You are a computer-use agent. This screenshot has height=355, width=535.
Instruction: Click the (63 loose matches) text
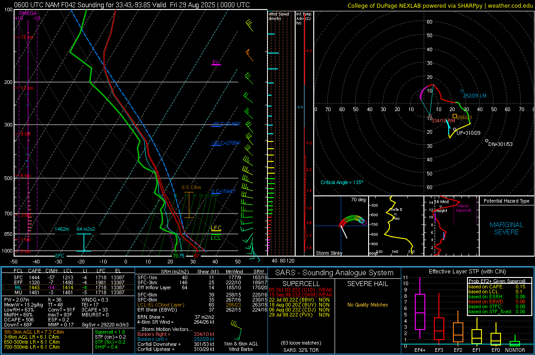pyautogui.click(x=301, y=343)
